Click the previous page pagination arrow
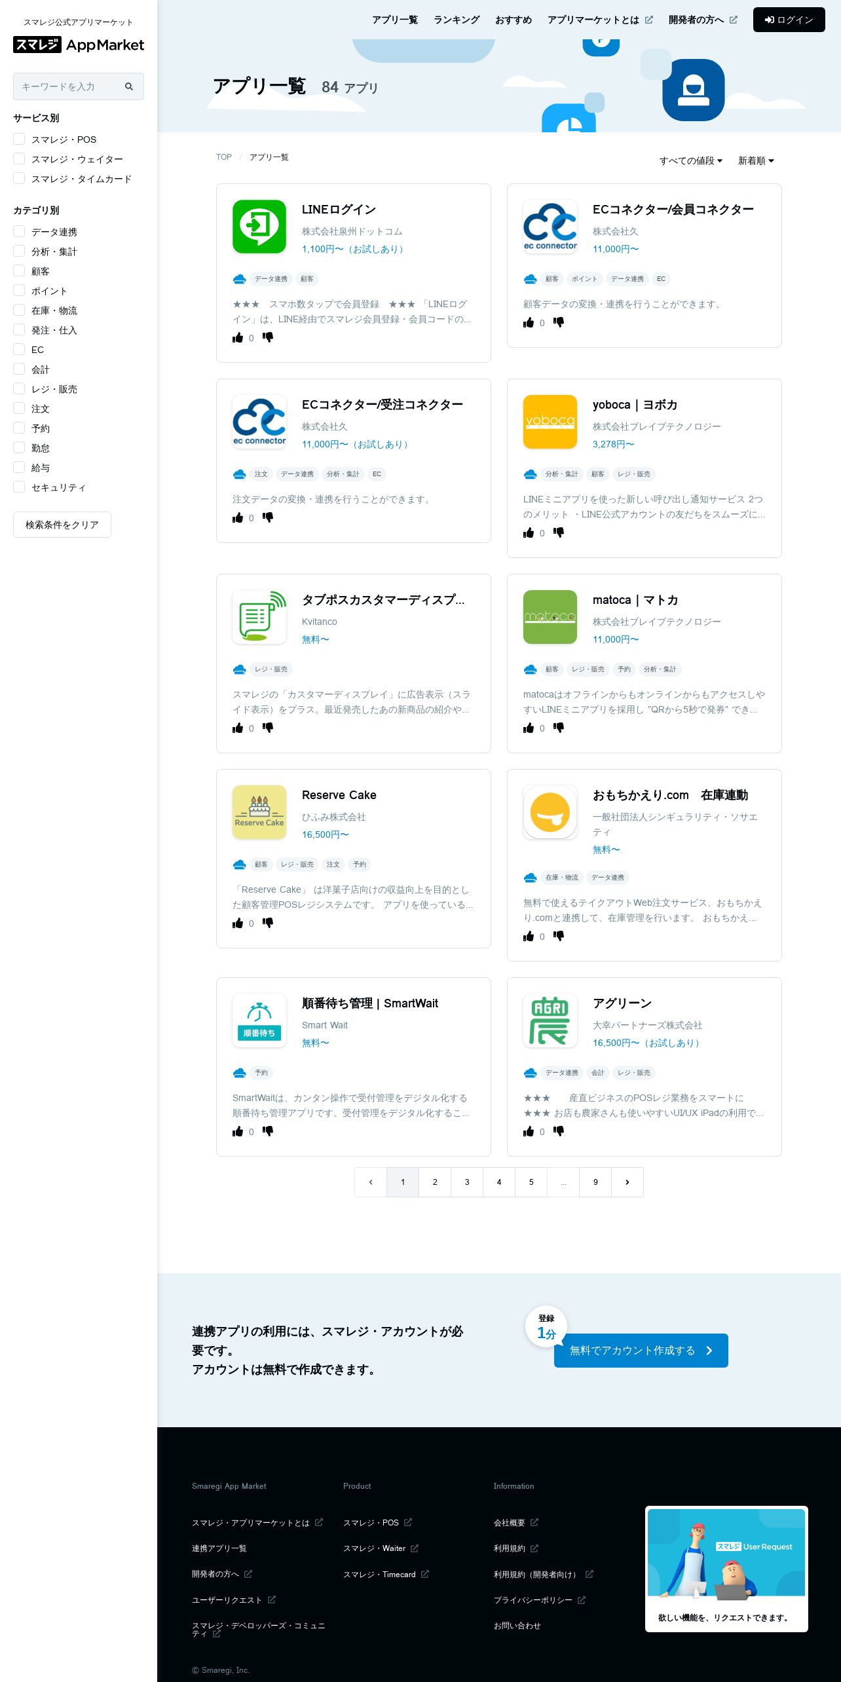The width and height of the screenshot is (841, 1682). (371, 1182)
